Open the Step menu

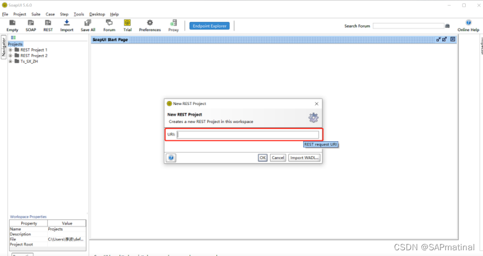pos(64,14)
